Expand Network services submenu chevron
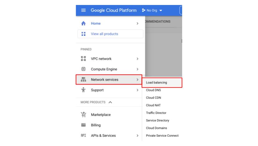The image size is (258, 146). 137,80
